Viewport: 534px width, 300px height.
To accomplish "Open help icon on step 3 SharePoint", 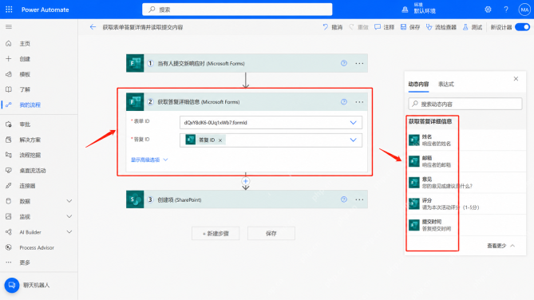I will click(344, 199).
